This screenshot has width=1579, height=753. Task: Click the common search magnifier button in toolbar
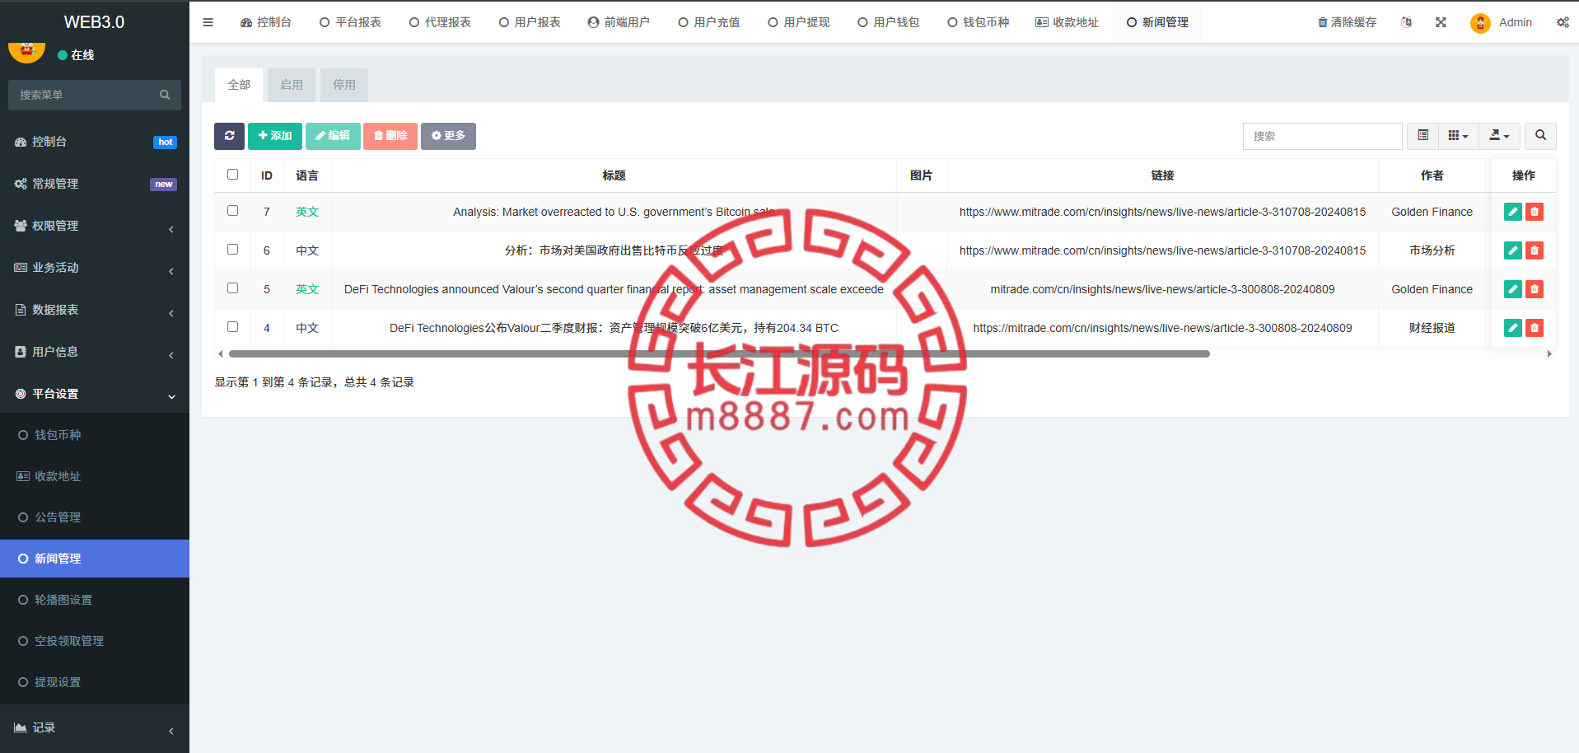point(1540,136)
